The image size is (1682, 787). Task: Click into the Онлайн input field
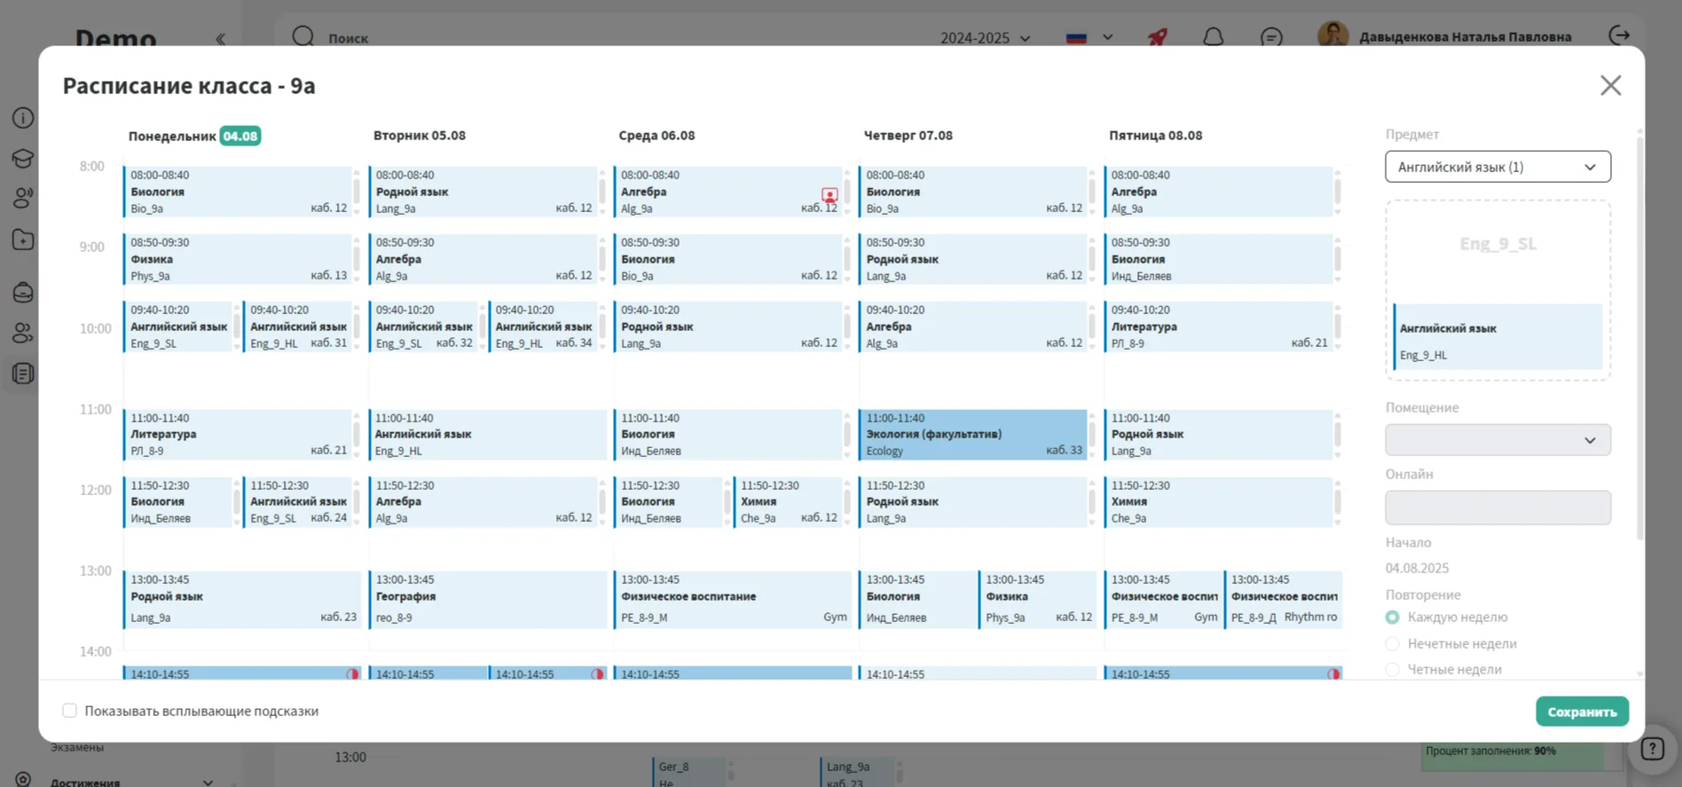1497,508
